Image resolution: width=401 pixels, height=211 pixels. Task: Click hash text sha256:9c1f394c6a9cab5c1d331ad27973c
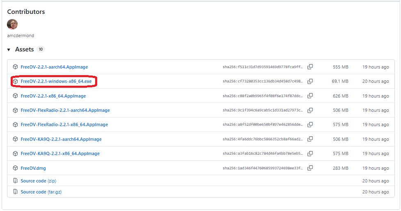pos(263,110)
